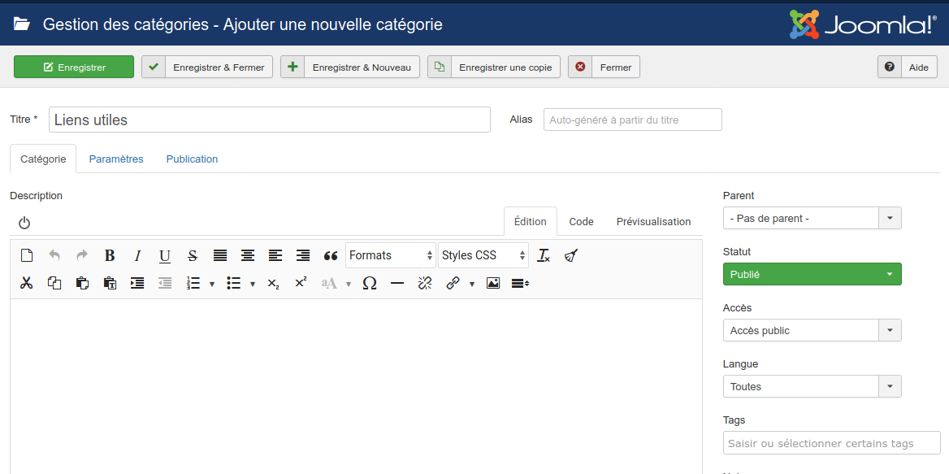Open the Parent category dropdown
The image size is (949, 474).
tap(811, 218)
